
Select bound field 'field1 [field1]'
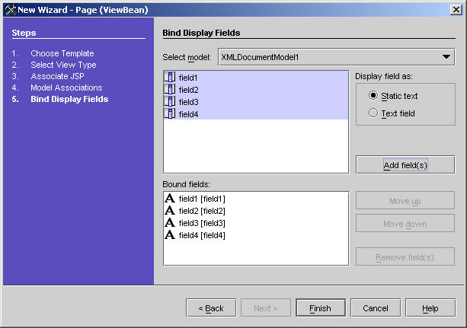click(256, 199)
